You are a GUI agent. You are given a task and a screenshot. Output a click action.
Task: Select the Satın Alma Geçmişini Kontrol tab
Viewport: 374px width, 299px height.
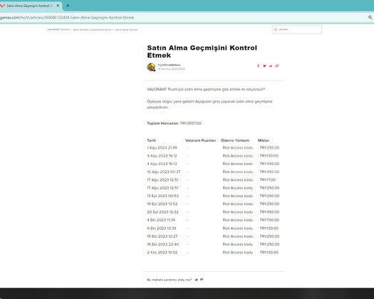point(30,6)
